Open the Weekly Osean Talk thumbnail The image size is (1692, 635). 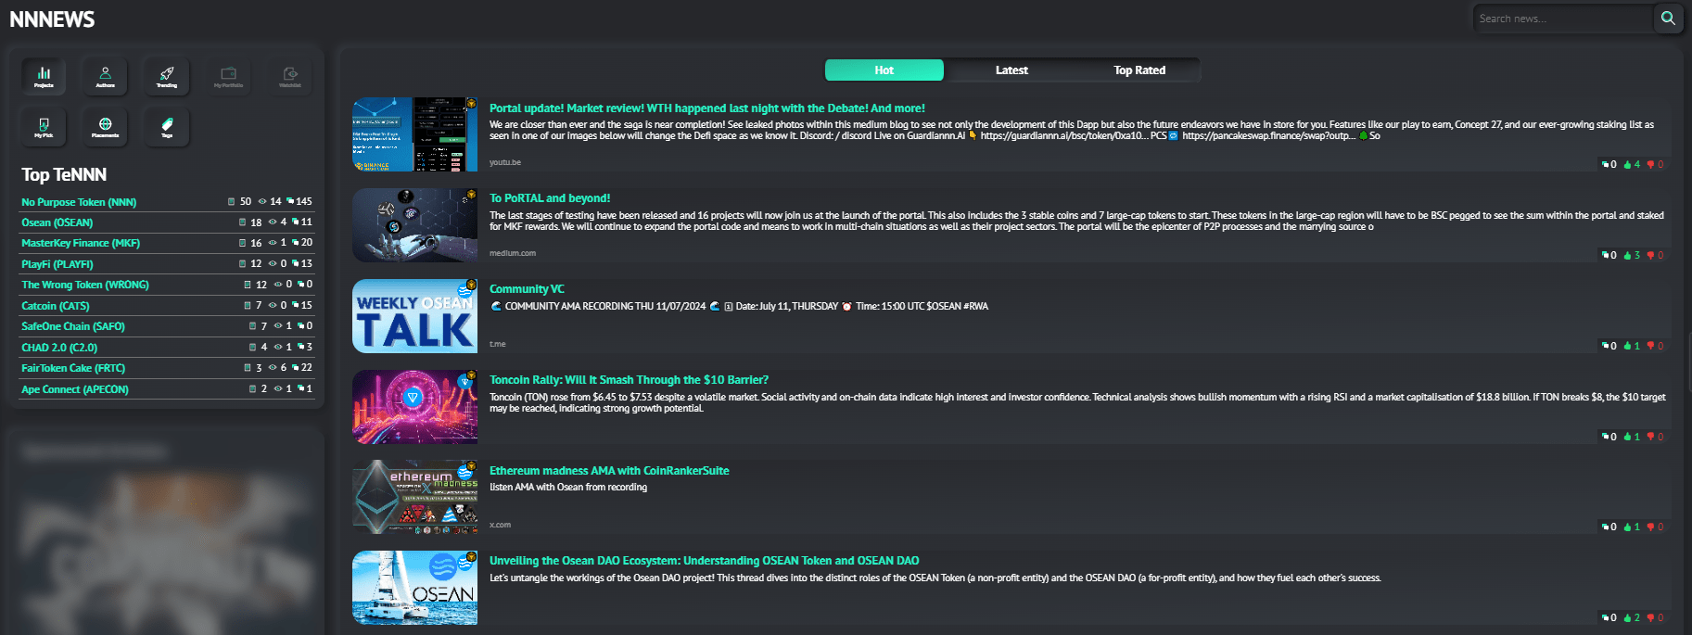[414, 316]
